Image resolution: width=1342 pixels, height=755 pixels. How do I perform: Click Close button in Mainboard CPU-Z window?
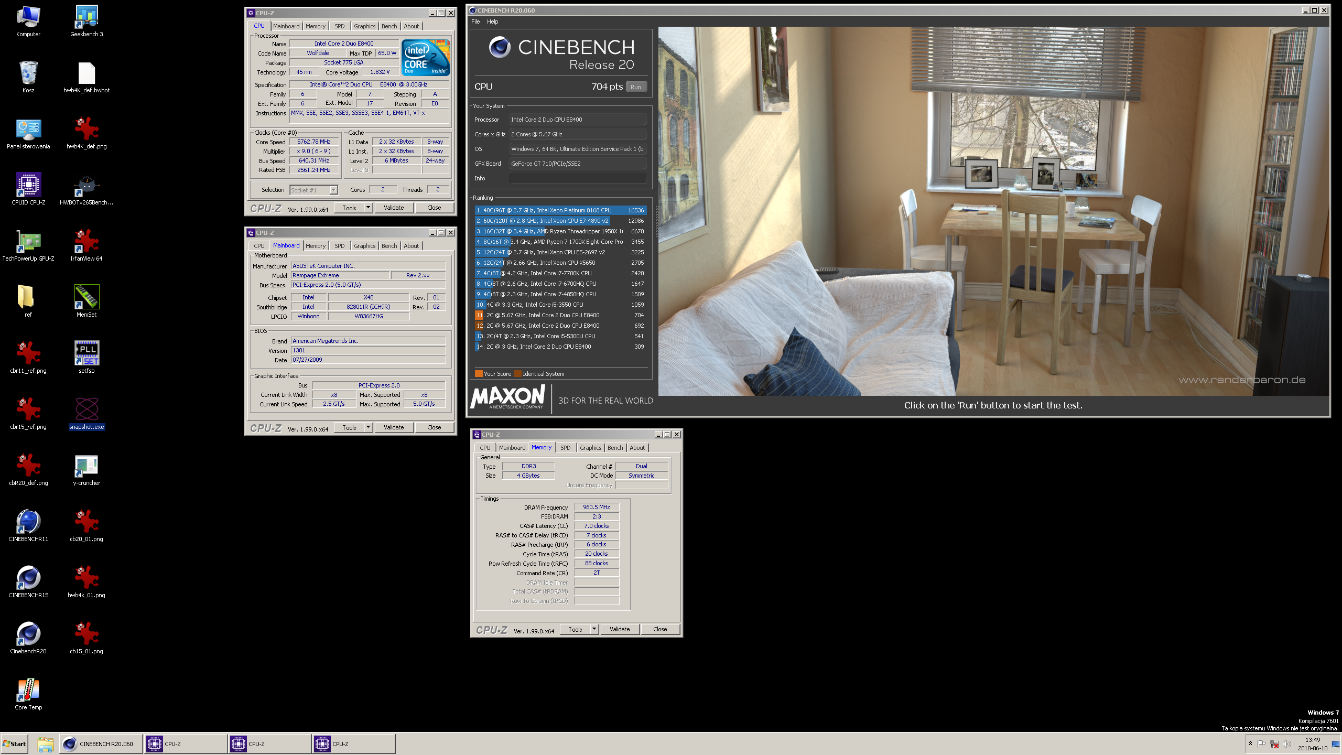click(x=434, y=427)
